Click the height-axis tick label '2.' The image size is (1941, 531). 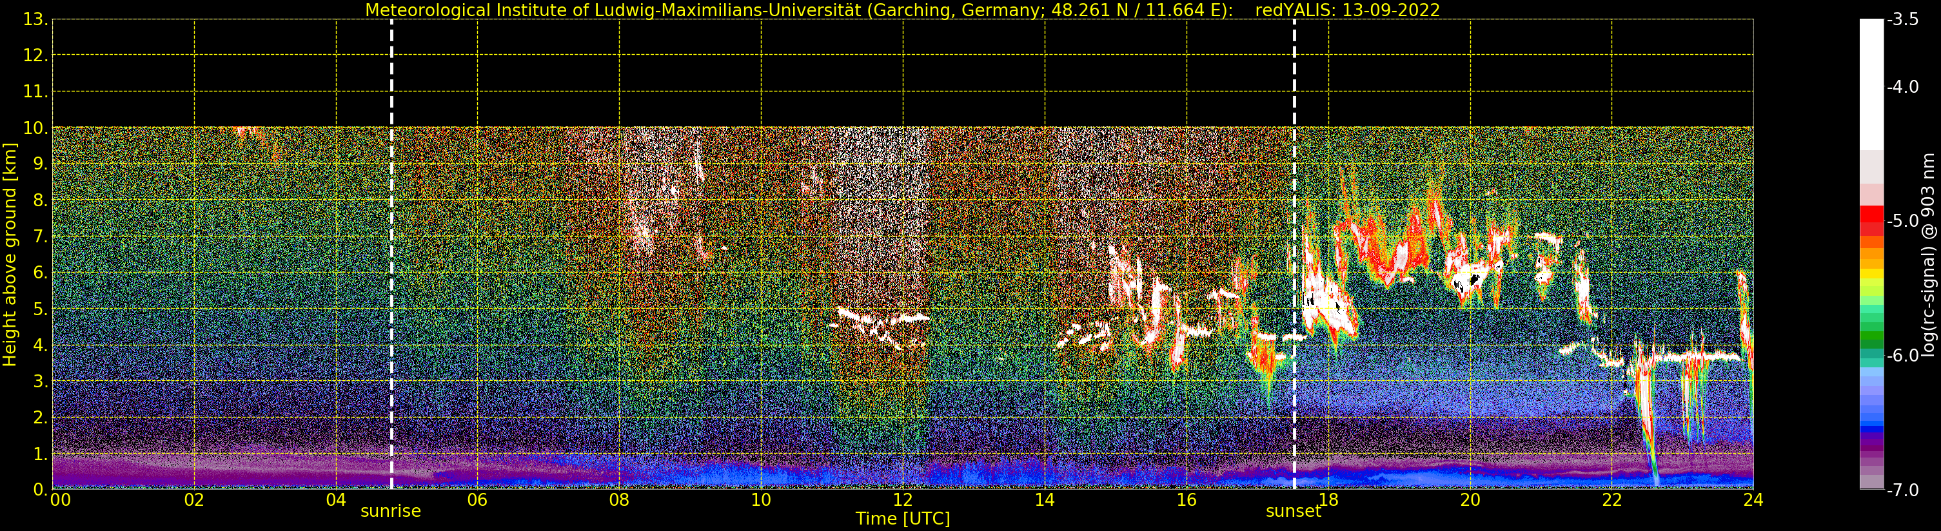point(40,418)
